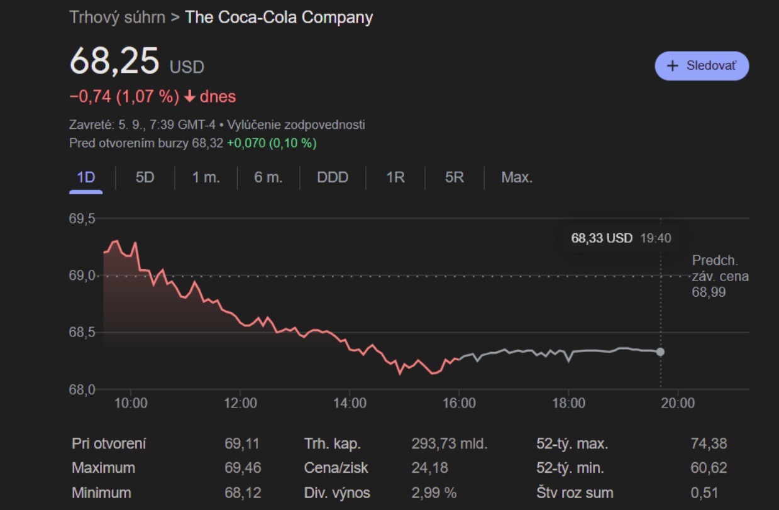
Task: Open the 6 m. range tab
Action: (268, 177)
